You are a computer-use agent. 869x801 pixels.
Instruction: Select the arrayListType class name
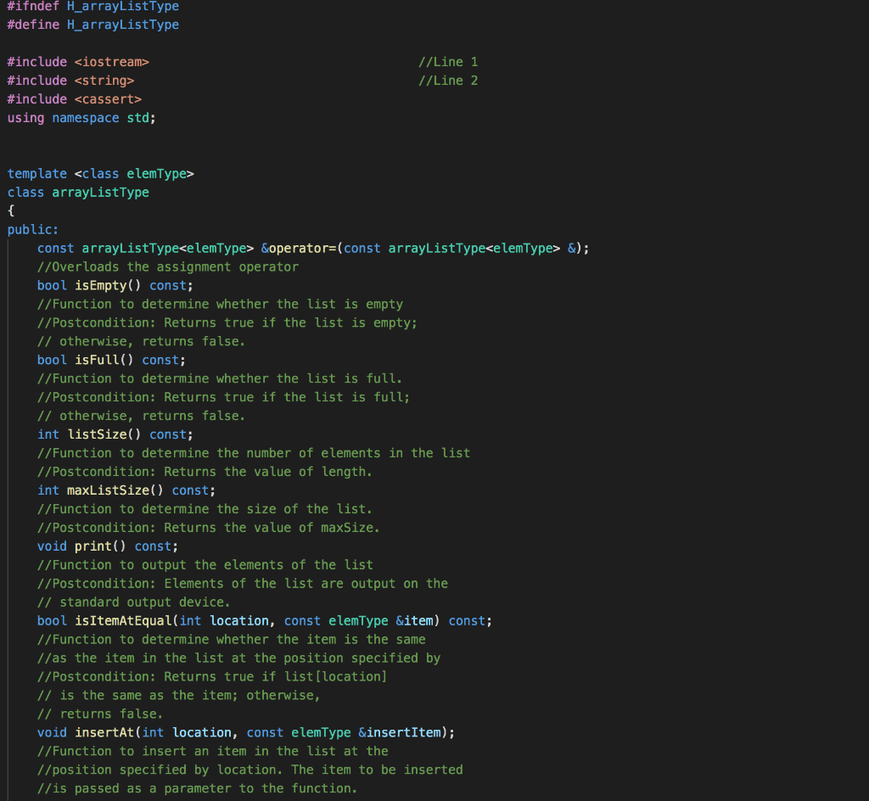click(100, 192)
